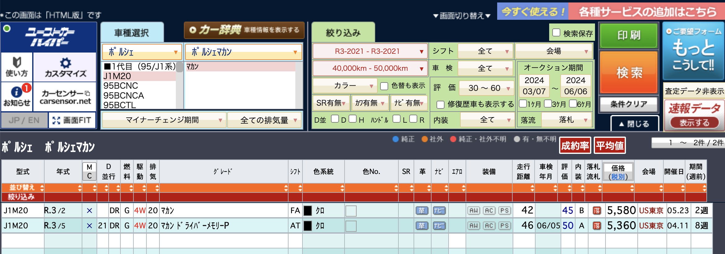Screen dimensions: 725x254
Task: Click the AC equipment icon in R.3/2 row
Action: tap(489, 211)
